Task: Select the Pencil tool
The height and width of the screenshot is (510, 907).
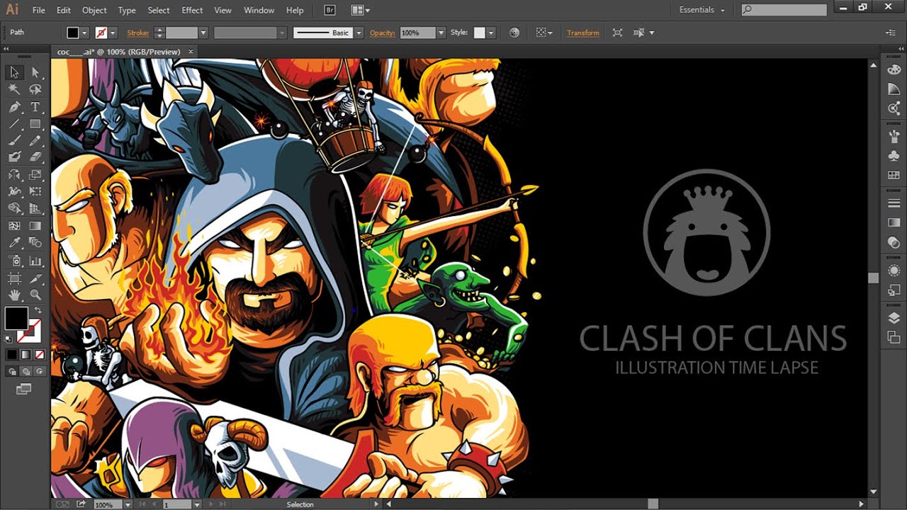Action: click(35, 140)
